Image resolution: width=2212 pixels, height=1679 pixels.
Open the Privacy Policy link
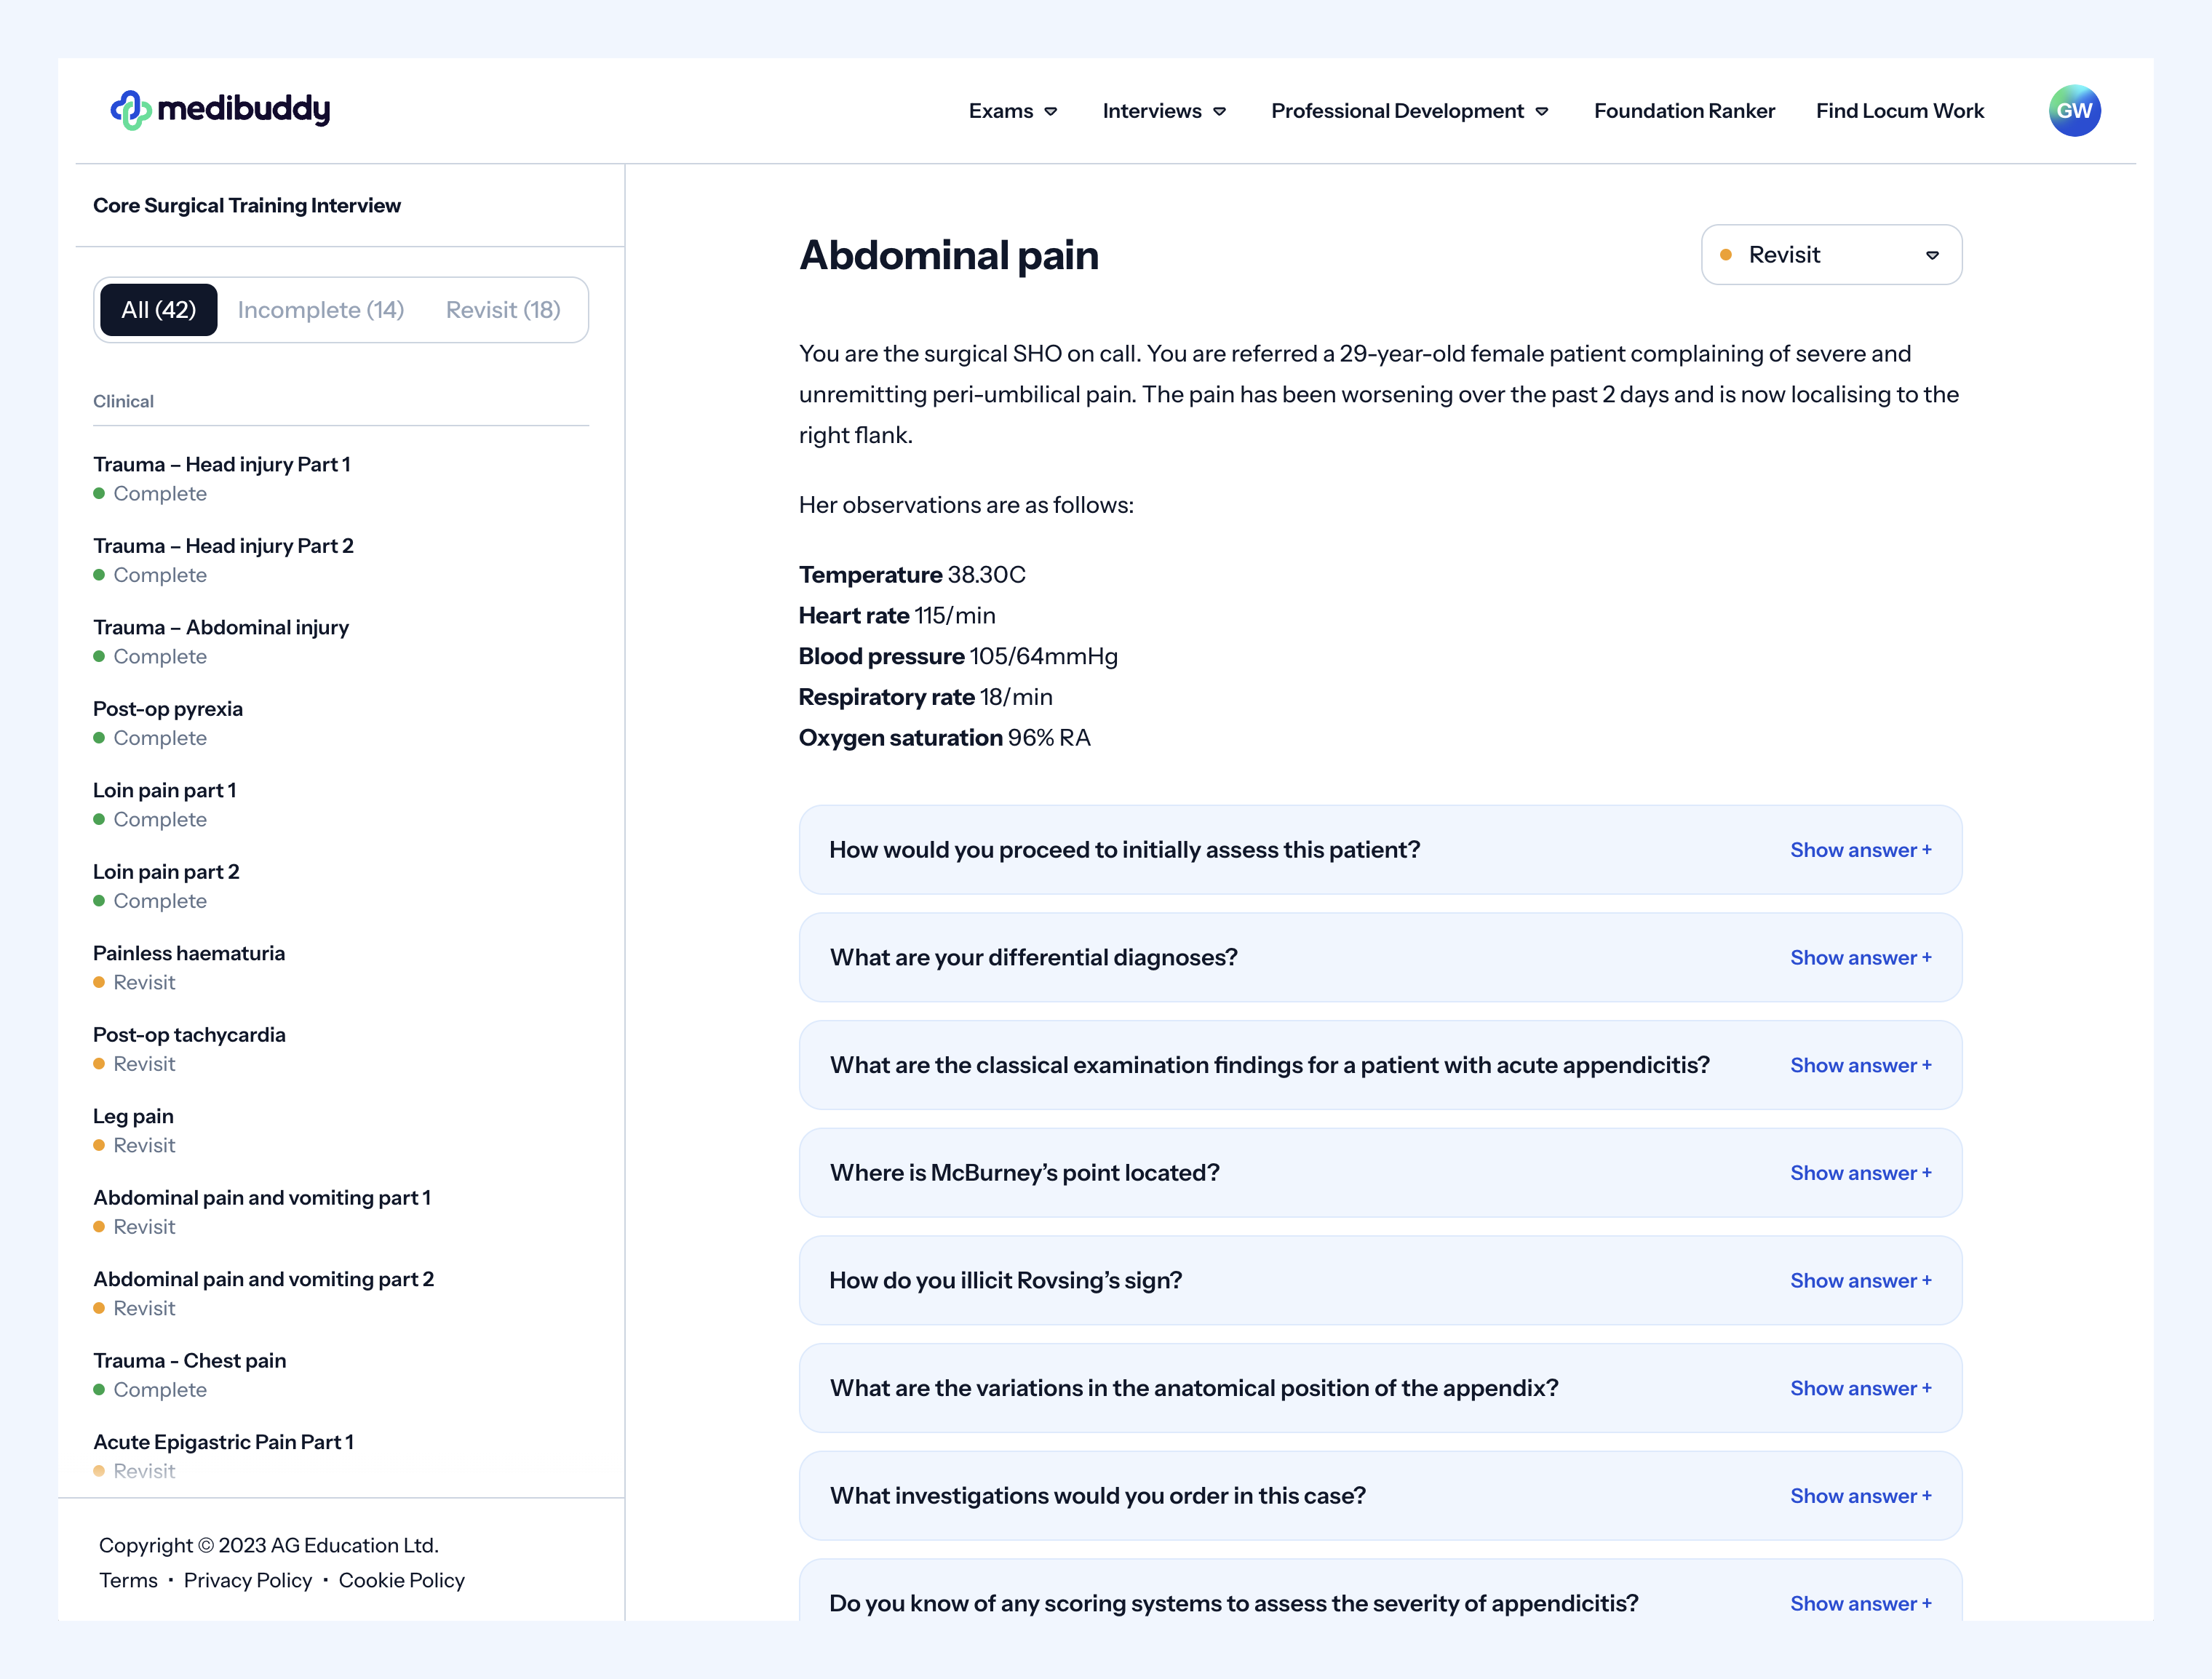[x=248, y=1580]
